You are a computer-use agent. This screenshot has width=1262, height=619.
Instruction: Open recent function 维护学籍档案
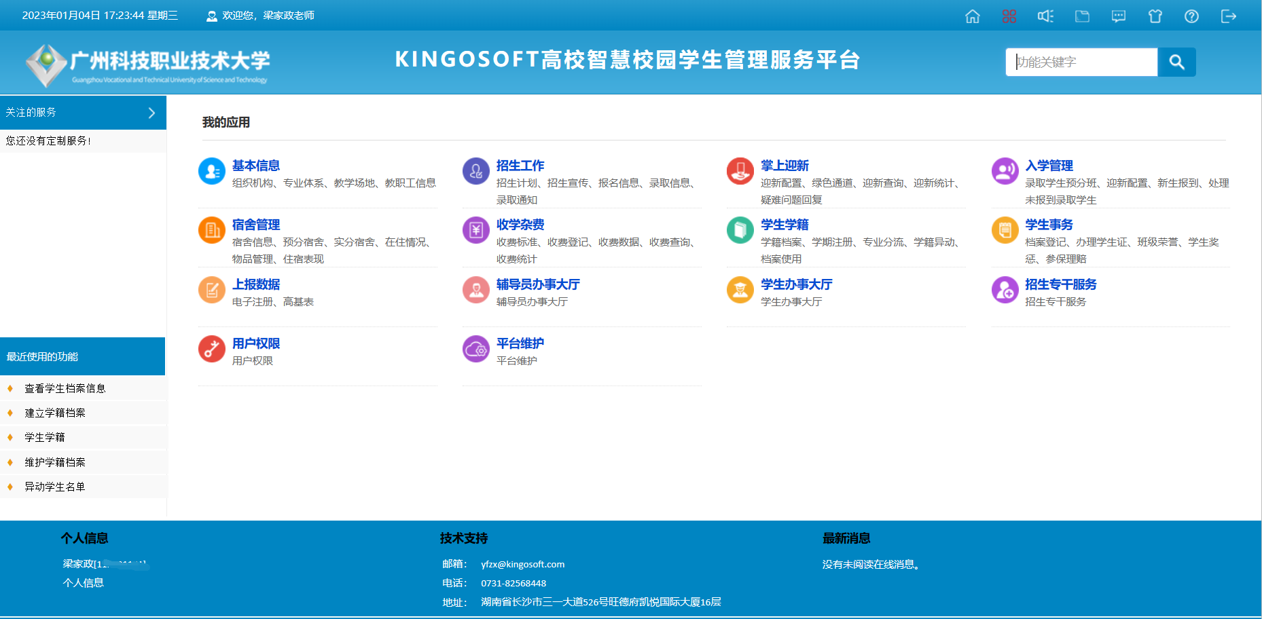pos(55,462)
